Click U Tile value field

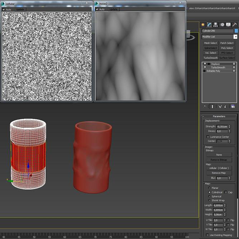point(218,220)
